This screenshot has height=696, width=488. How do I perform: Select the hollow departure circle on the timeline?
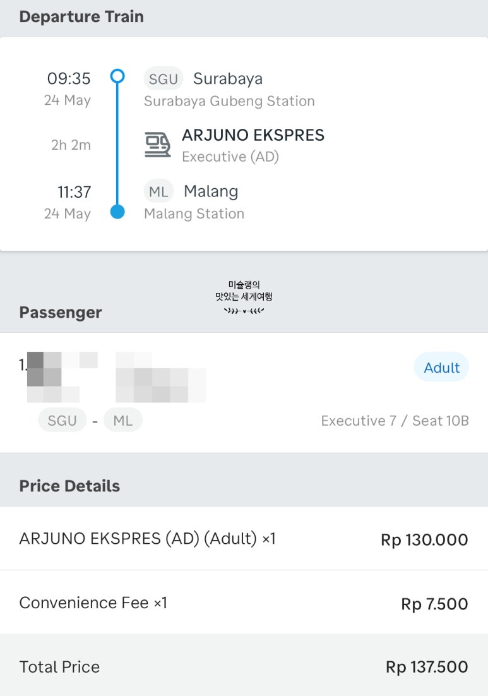click(117, 76)
